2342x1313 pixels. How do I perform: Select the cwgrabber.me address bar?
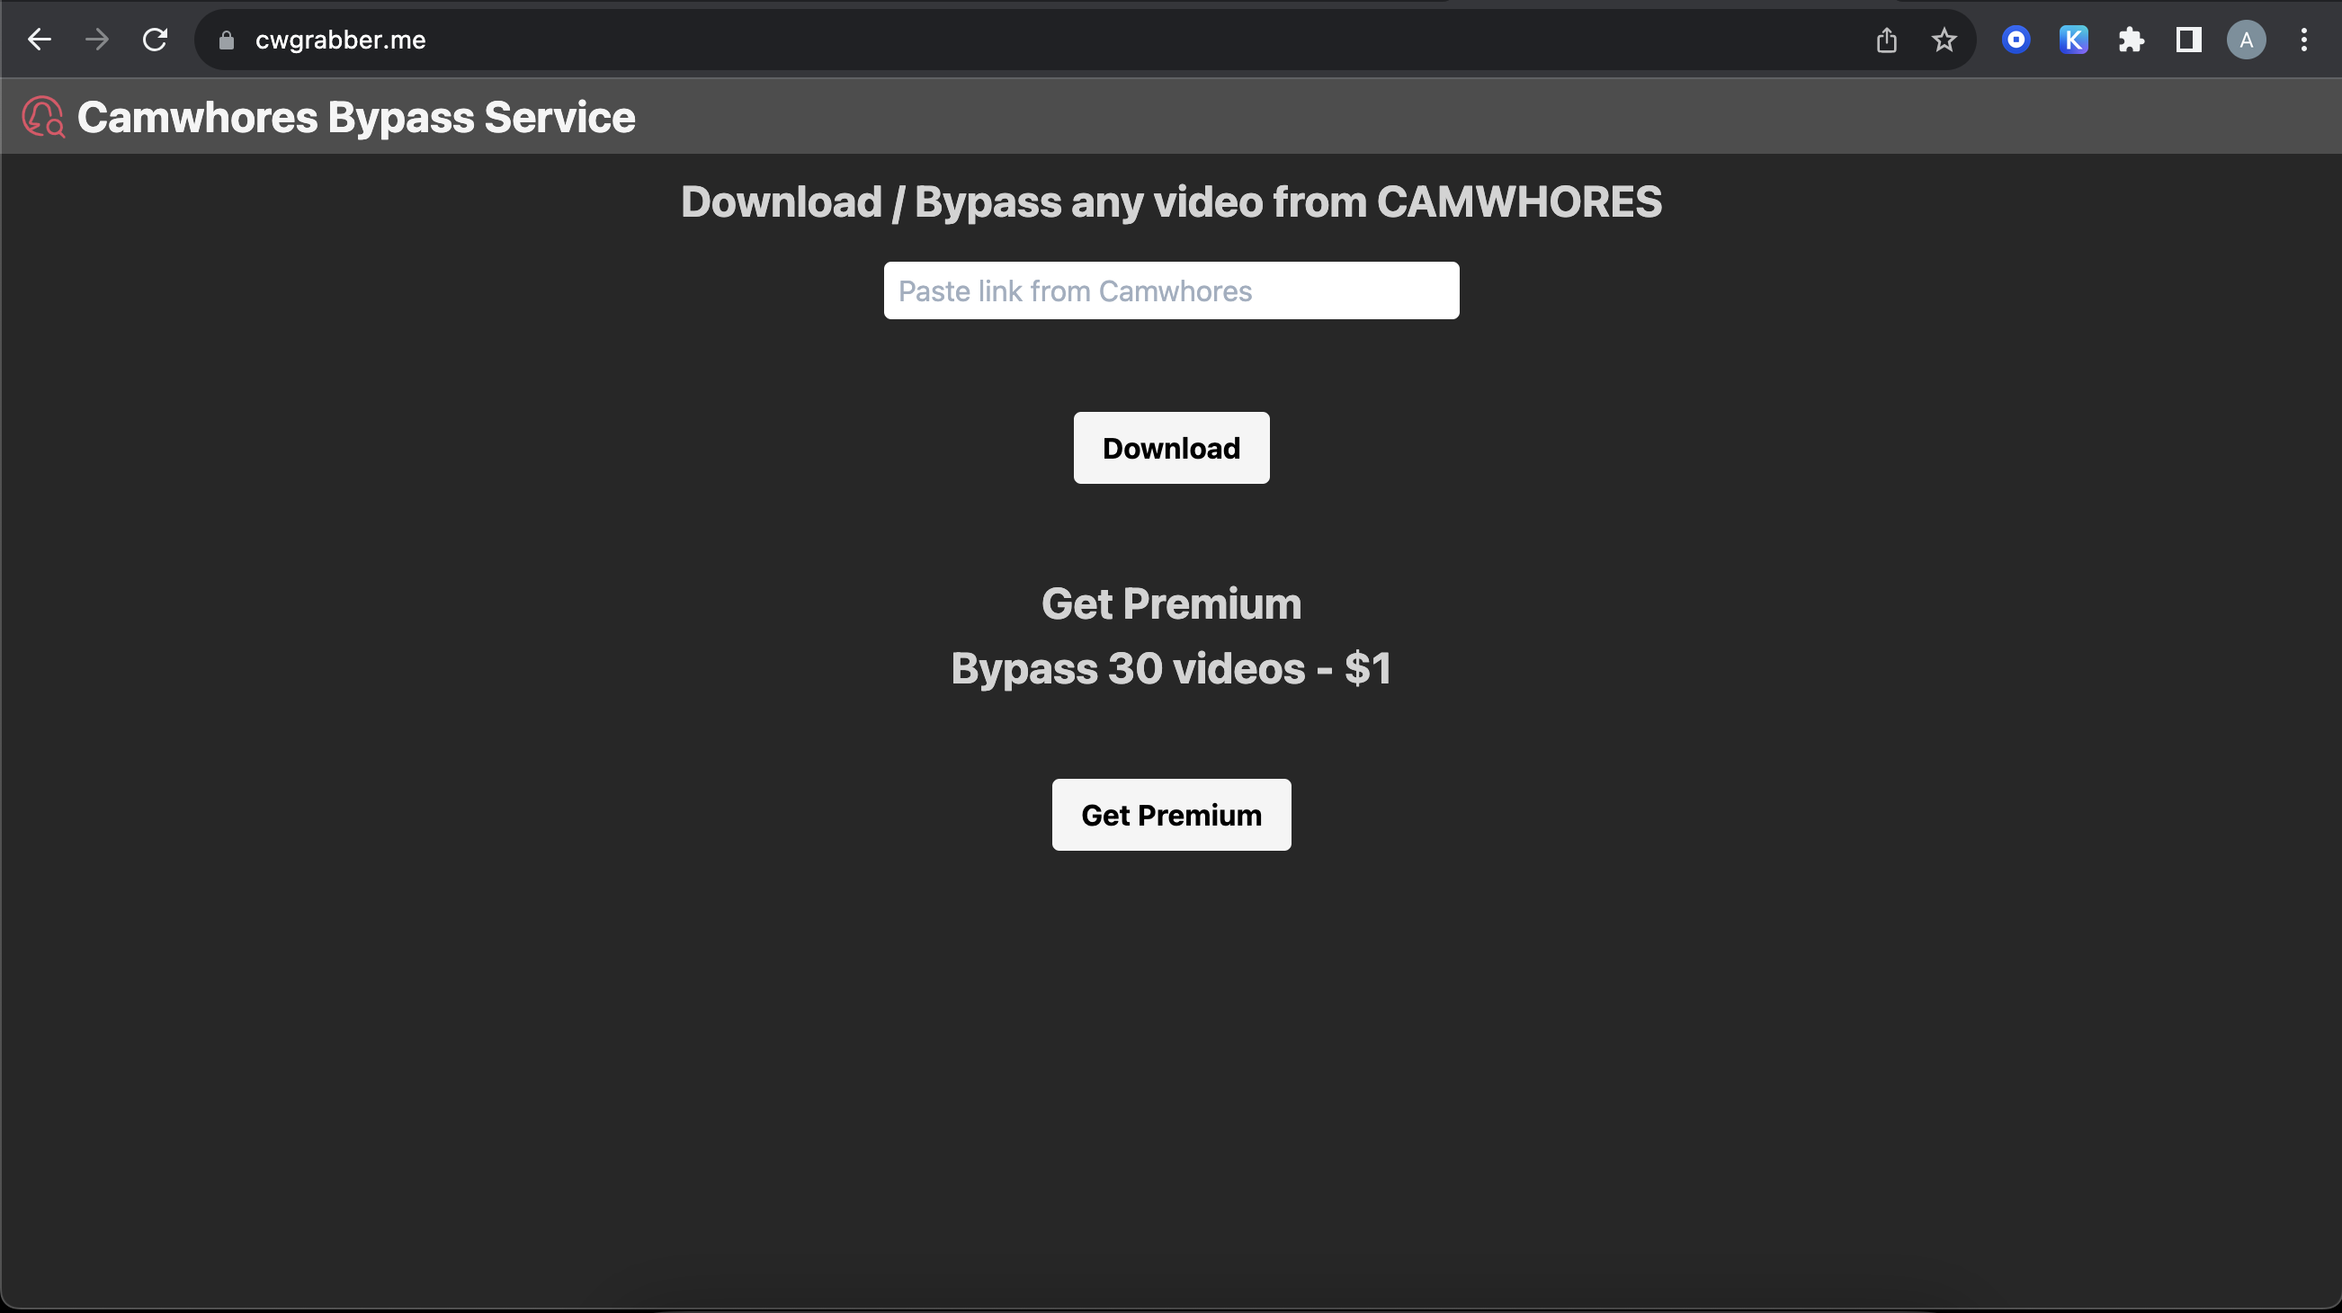(336, 40)
